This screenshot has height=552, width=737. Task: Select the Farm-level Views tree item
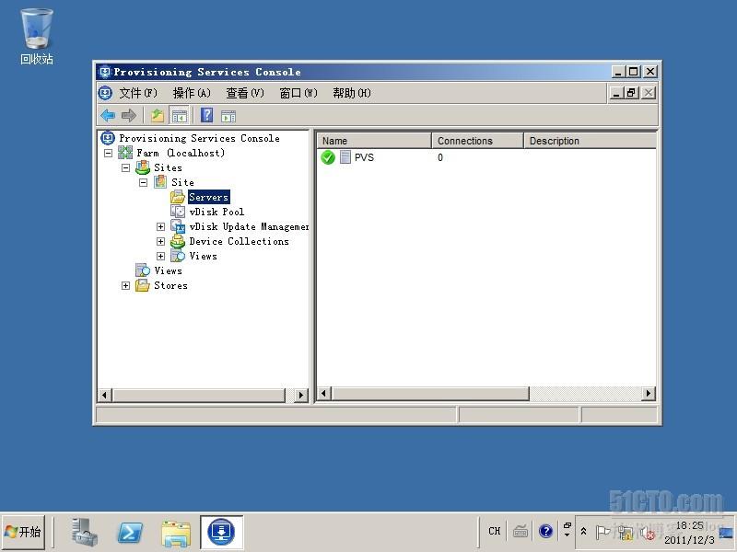click(168, 270)
